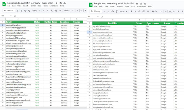Viewport: 184px width, 110px height.
Task: Star the USA funny email list document
Action: (137, 3)
